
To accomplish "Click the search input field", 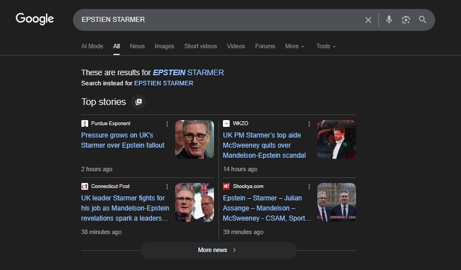I will click(x=219, y=20).
